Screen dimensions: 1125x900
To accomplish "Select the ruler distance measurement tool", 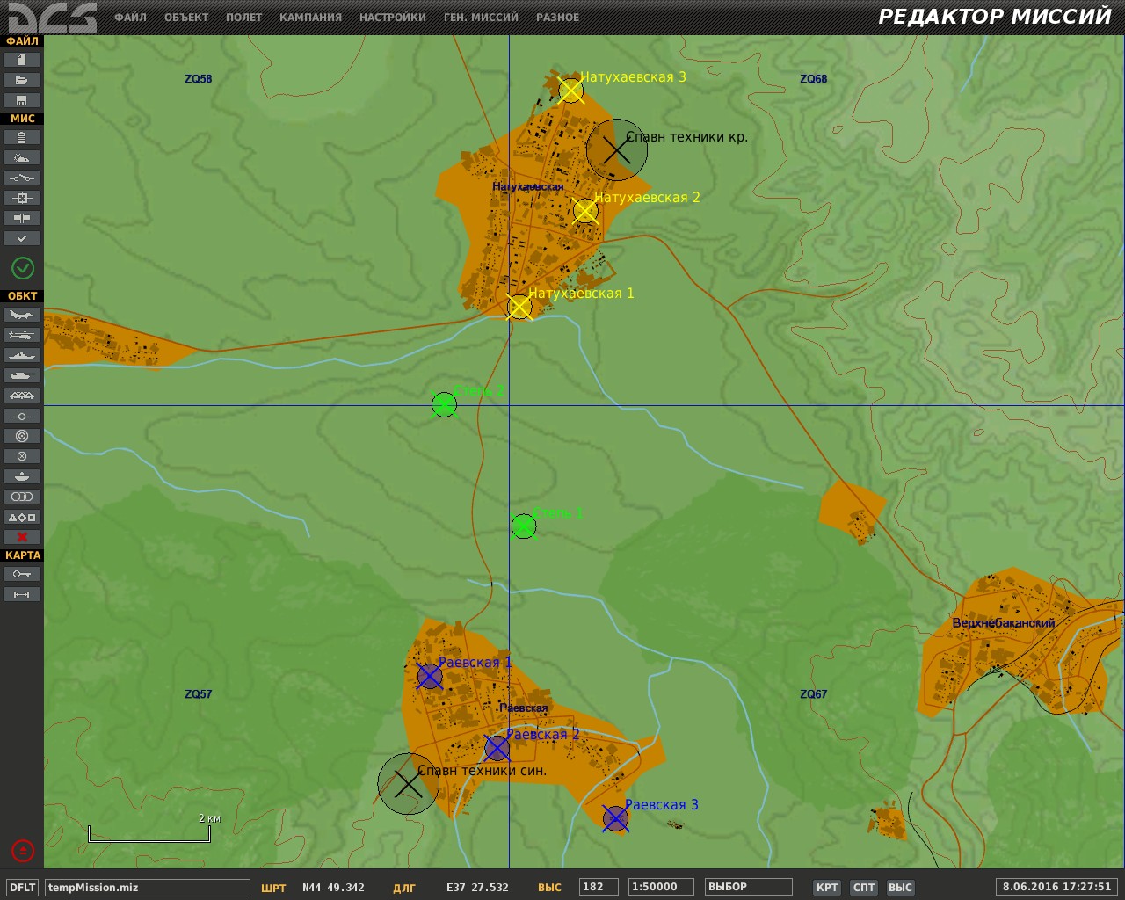I will point(22,594).
